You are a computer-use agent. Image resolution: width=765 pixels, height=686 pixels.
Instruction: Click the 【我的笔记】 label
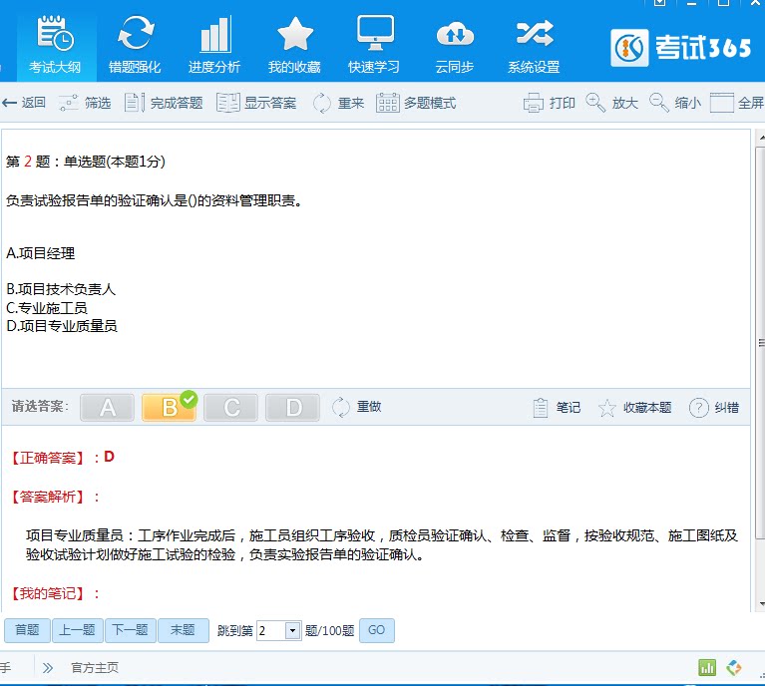coord(48,594)
